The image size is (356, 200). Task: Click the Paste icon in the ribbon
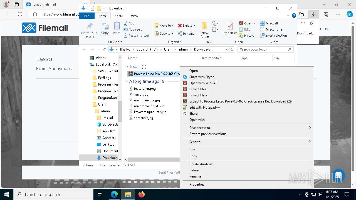click(117, 26)
